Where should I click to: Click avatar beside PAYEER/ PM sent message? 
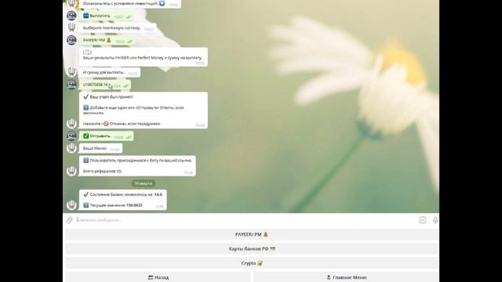coord(71,40)
